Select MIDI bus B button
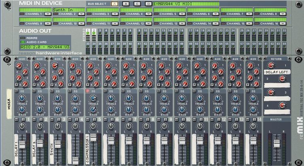Screen dimensions: 304x166 126,4
